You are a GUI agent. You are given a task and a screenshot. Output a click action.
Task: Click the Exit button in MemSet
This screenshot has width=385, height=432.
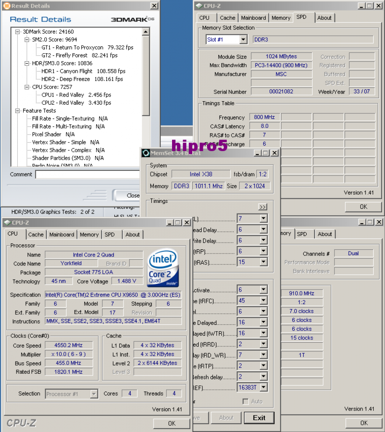pyautogui.click(x=259, y=418)
